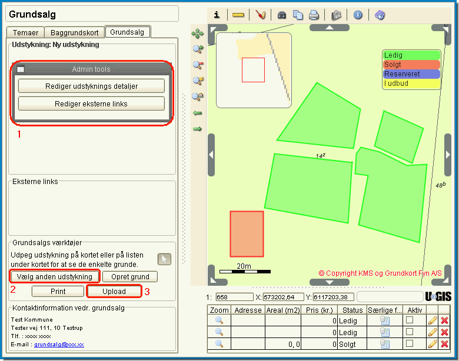
Task: Open special conditions icon in second Ledig row
Action: (x=385, y=332)
